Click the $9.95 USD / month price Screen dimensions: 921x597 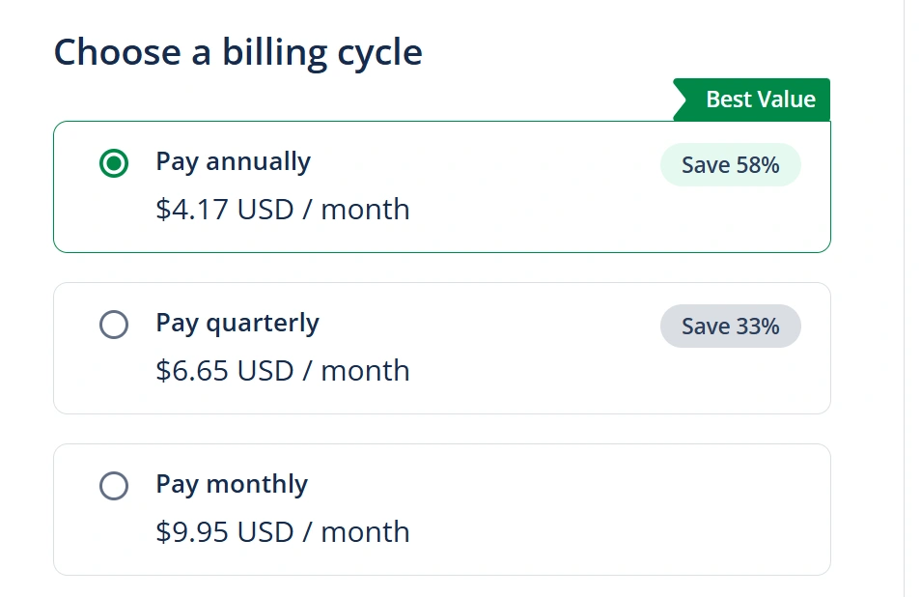pyautogui.click(x=282, y=532)
